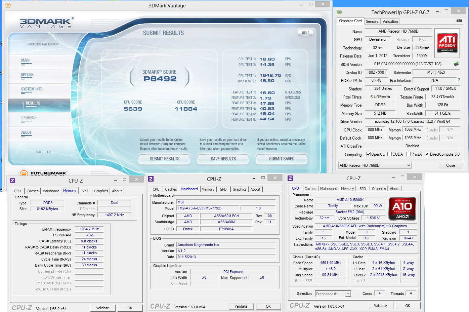
Task: Click the DRAM Frequency value 1064.7 MHz
Action: coord(89,229)
